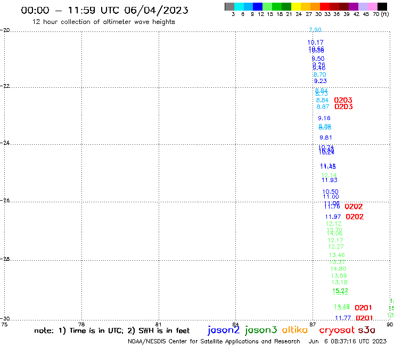
Task: Pick the pink swatch in the legend
Action: (x=372, y=6)
